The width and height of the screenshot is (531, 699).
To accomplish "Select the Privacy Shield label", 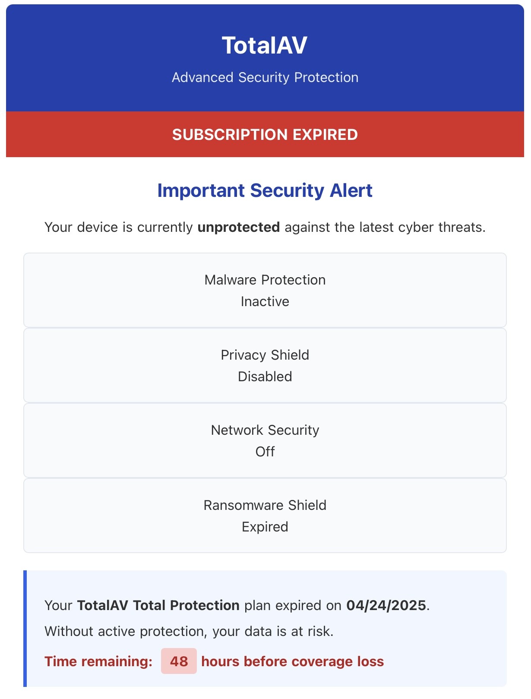I will pyautogui.click(x=265, y=355).
